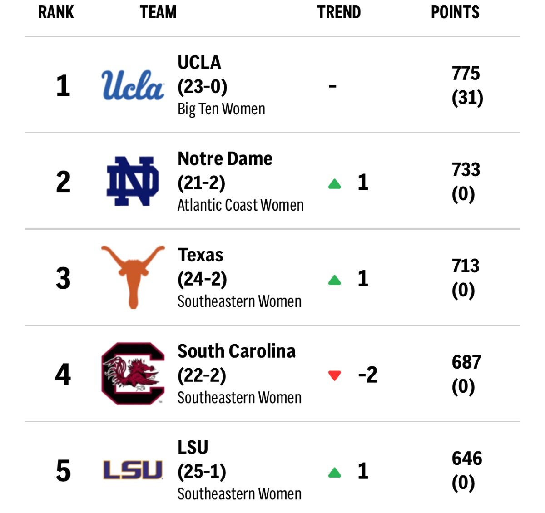Open the UCLA team name link
The image size is (545, 513).
click(x=199, y=63)
